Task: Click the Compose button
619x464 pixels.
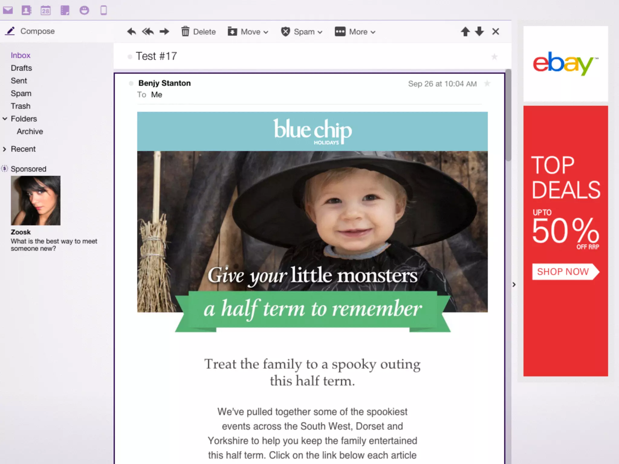Action: (31, 31)
